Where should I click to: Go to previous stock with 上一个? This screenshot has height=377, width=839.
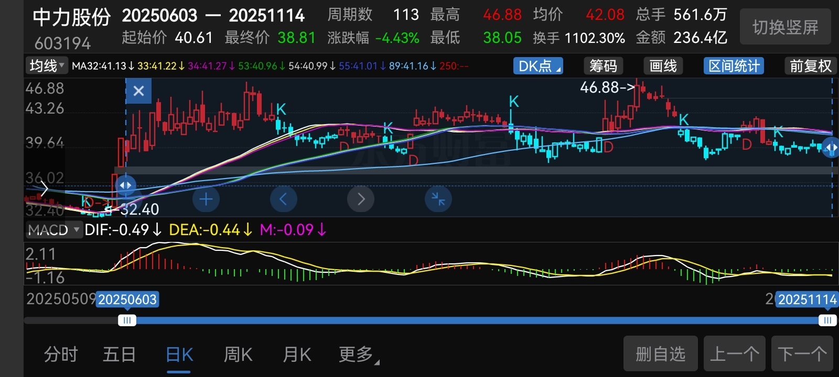pos(735,354)
